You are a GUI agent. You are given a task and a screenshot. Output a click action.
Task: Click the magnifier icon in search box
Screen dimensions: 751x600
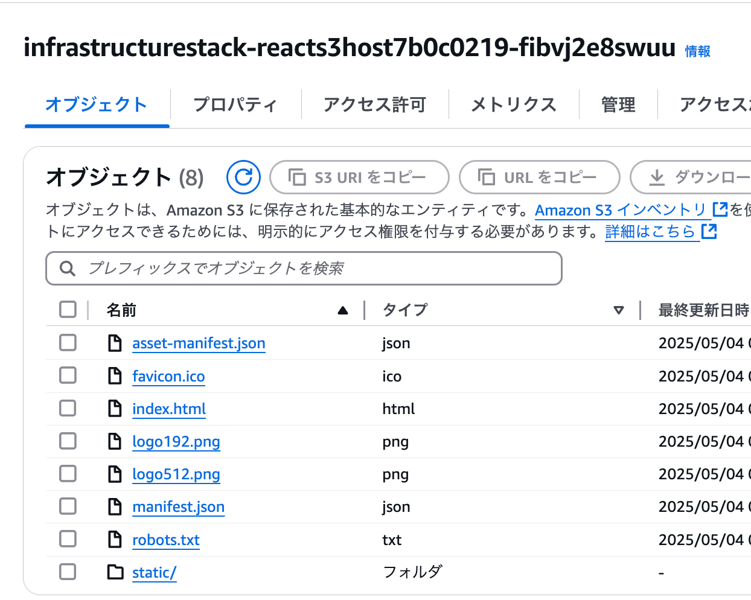[68, 269]
